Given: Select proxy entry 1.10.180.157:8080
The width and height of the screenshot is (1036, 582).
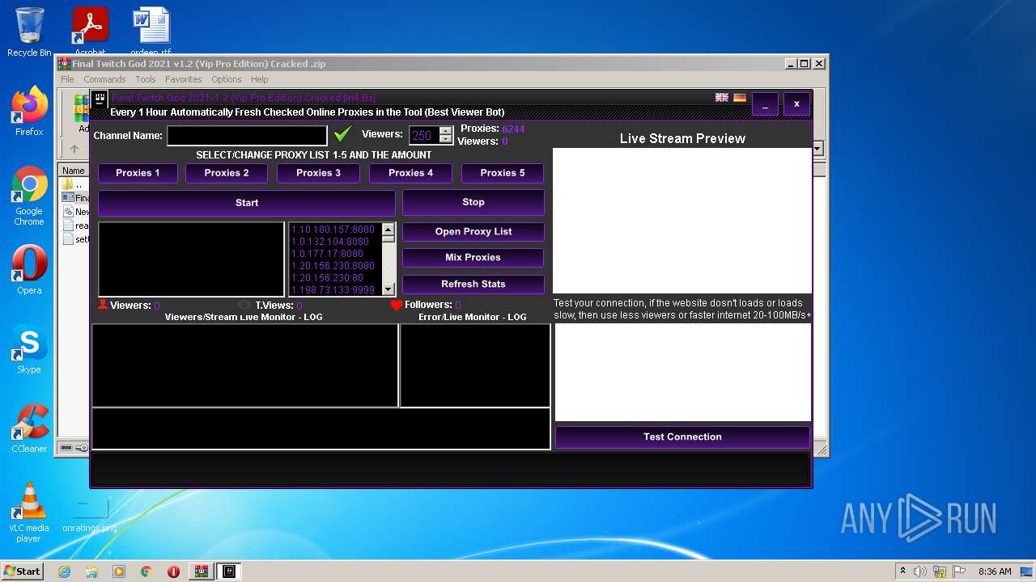Looking at the screenshot, I should pos(333,230).
